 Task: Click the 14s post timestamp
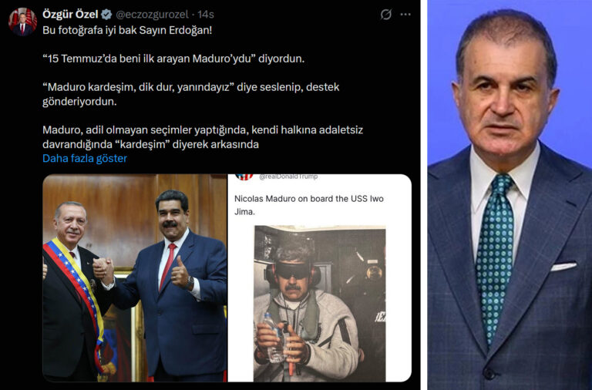[x=205, y=15]
